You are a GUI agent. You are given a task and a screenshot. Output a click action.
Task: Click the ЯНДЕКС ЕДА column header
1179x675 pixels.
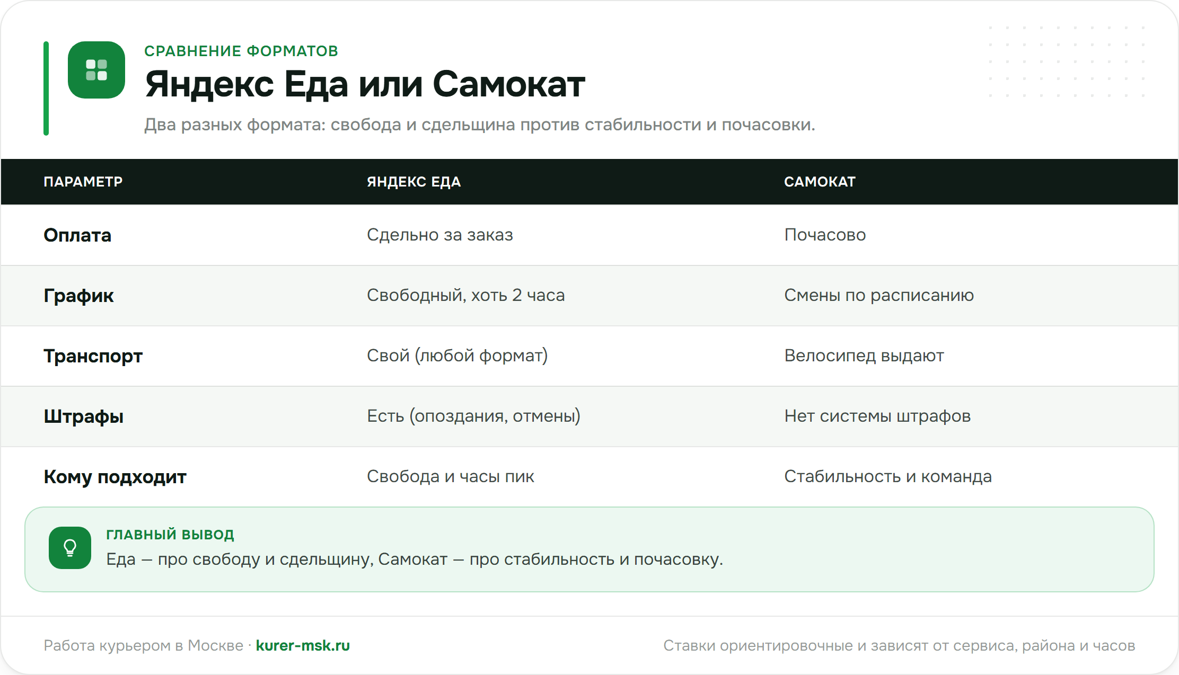tap(414, 182)
